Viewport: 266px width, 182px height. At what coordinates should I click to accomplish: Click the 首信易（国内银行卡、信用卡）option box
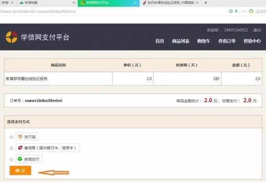(48, 148)
